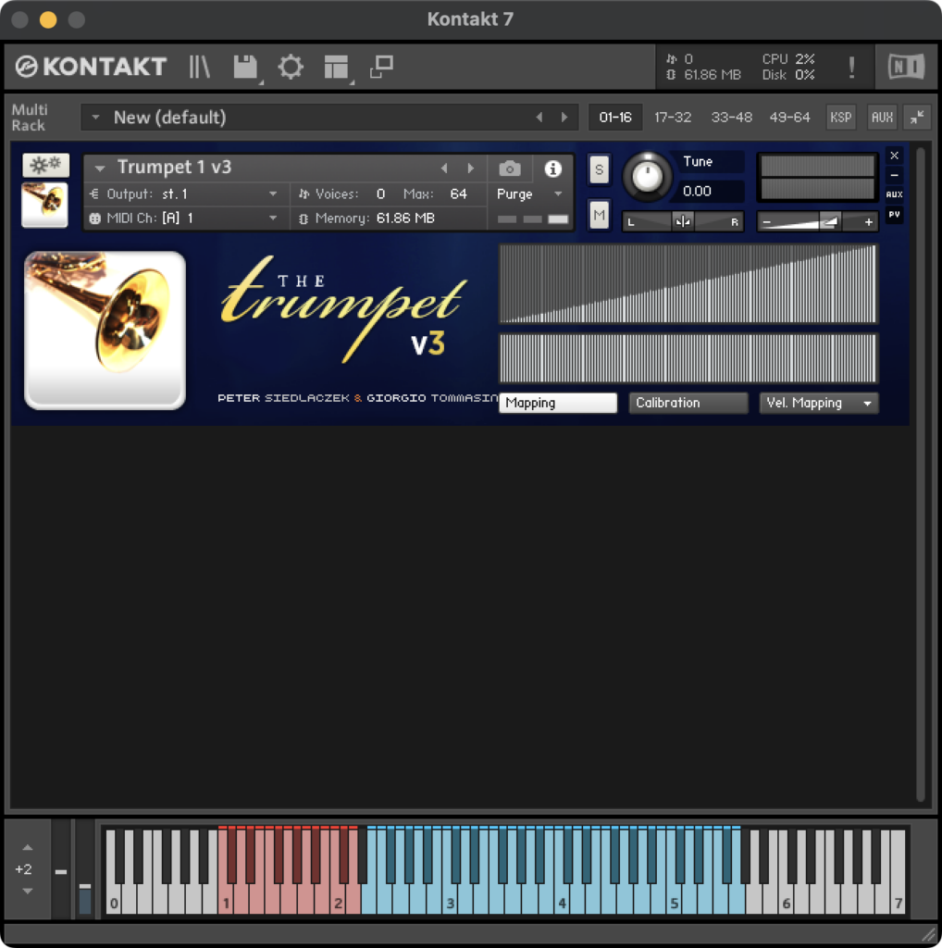
Task: Switch to 01-16 rack page
Action: [615, 117]
